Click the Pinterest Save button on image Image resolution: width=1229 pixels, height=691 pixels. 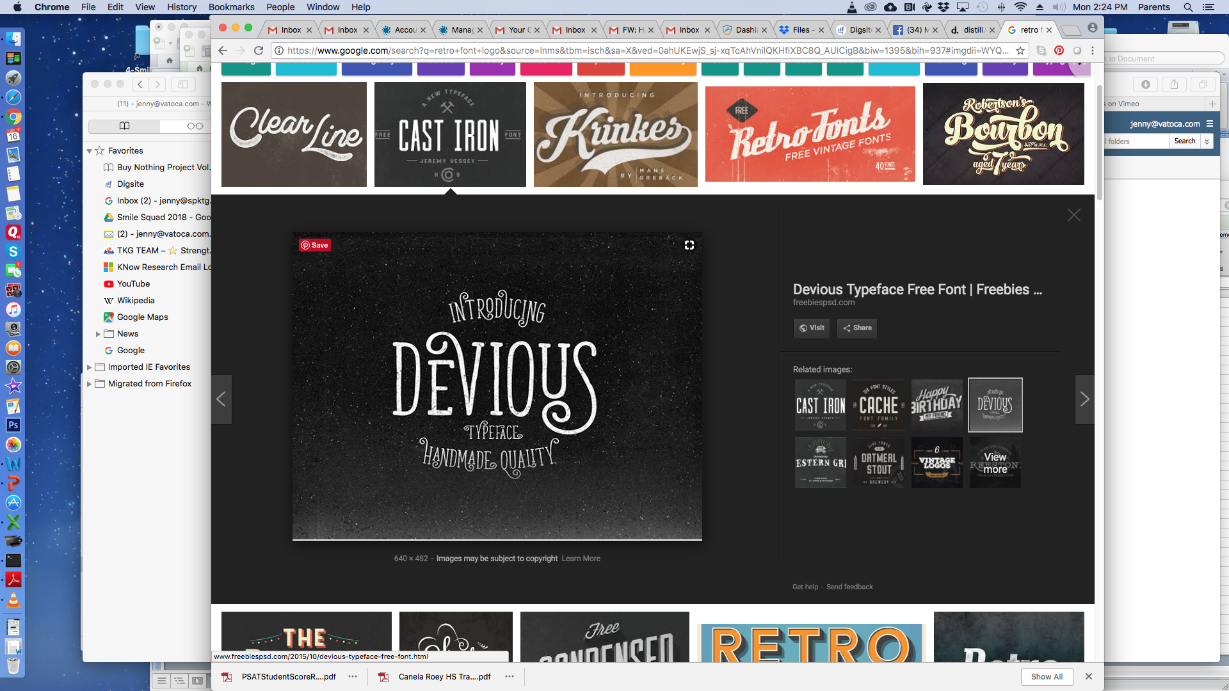pyautogui.click(x=314, y=245)
